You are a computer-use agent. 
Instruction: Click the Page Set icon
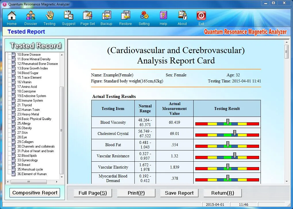pyautogui.click(x=88, y=16)
